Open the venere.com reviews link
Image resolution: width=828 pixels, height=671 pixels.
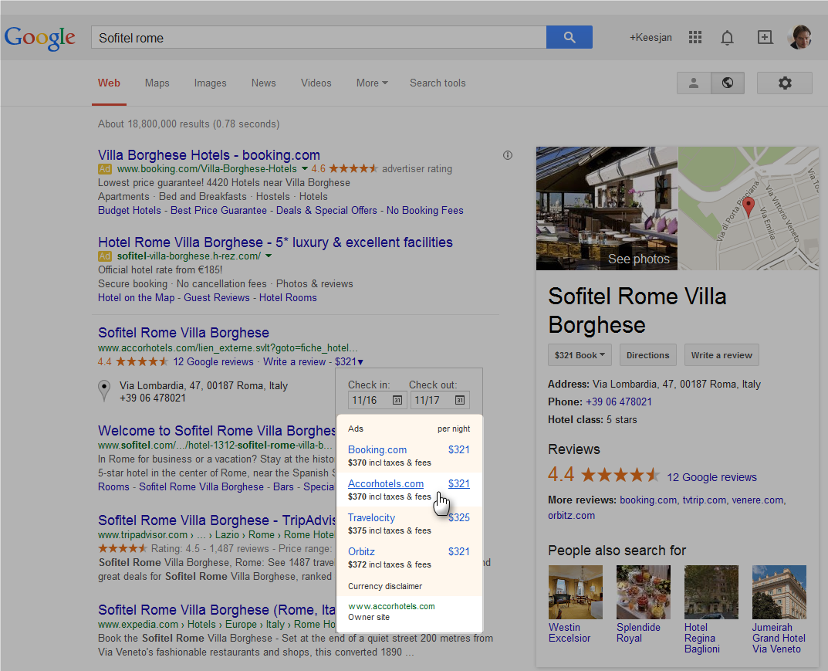[758, 500]
